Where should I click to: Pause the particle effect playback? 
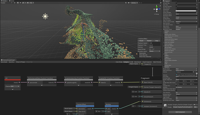(x=141, y=41)
